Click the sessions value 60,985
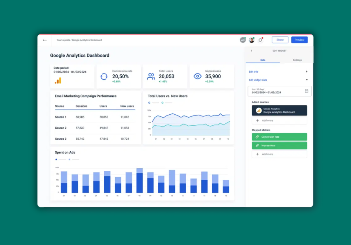Viewport: 351px width, 245px height. 80,117
